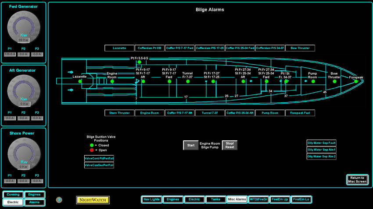
Task: Go to the Nav Lights tab
Action: [151, 199]
